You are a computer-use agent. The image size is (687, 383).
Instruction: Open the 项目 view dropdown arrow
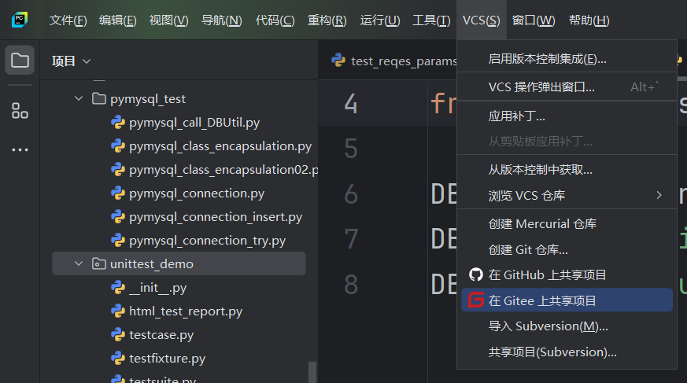(x=87, y=61)
